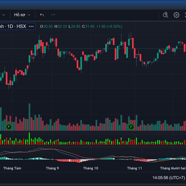Open the quick search lightning icon
186x186 pixels.
click(x=166, y=15)
